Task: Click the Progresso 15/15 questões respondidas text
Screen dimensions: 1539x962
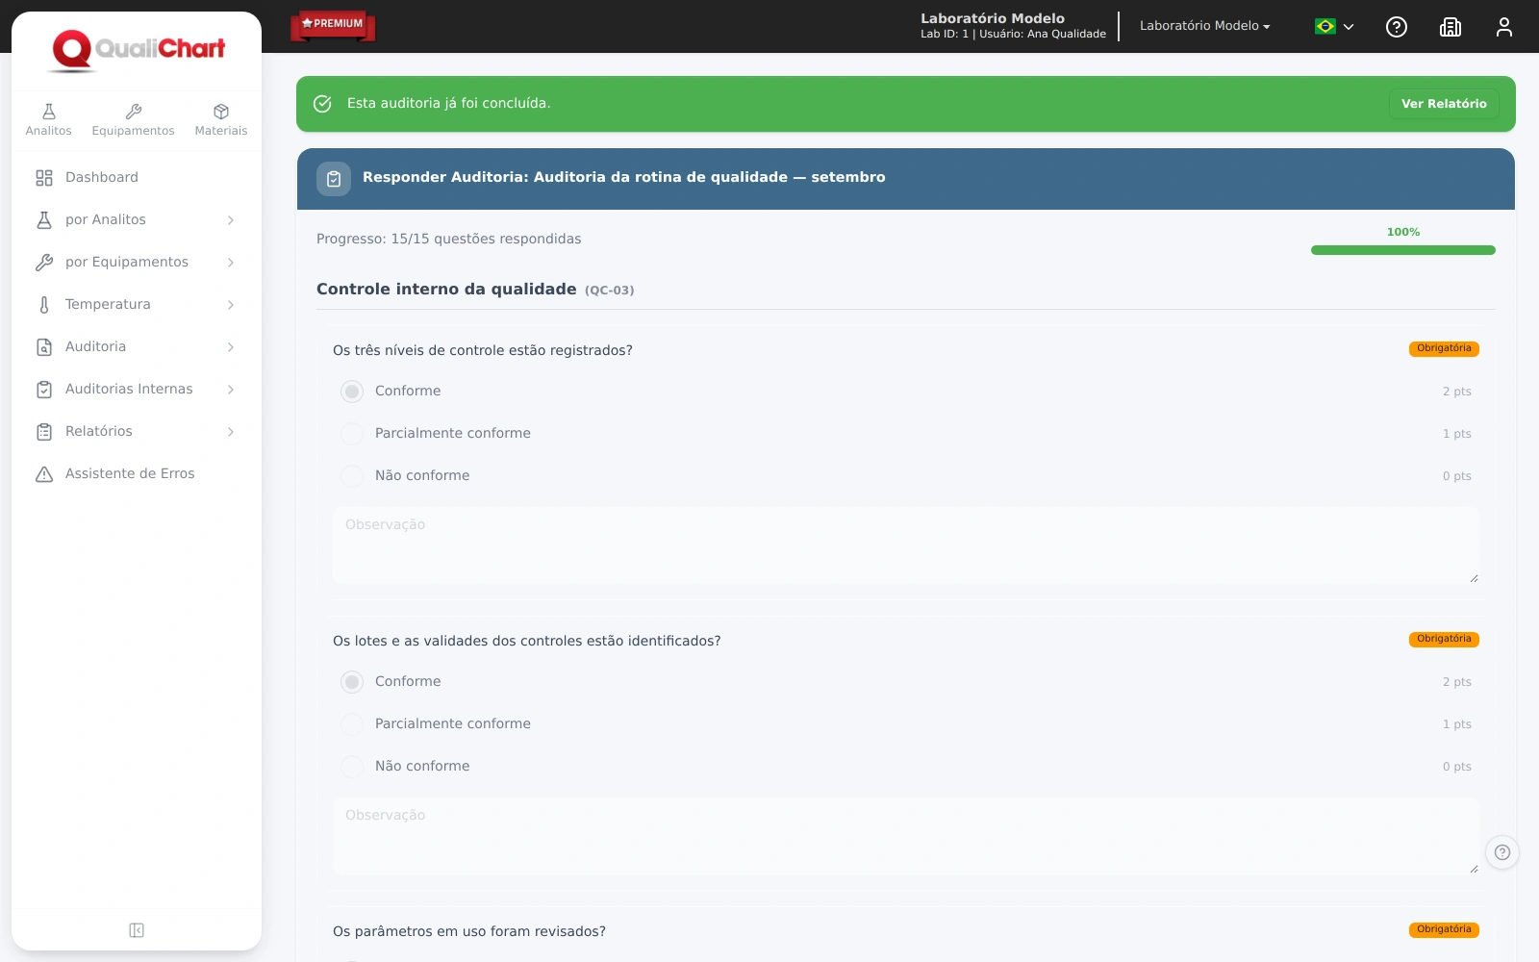Action: (x=448, y=239)
